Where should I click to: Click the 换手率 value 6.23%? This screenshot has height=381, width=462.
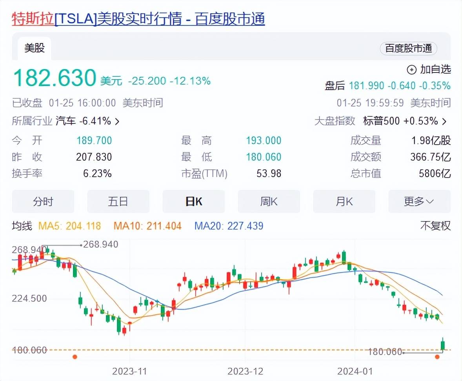(x=97, y=174)
